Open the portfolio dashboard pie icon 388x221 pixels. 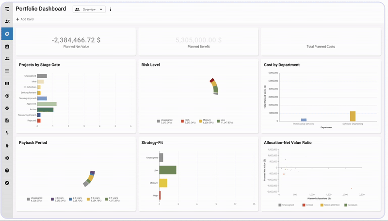pyautogui.click(x=7, y=34)
